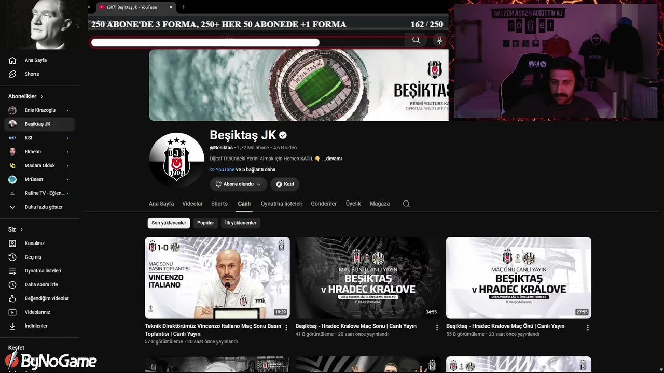Open Daha sonra izle clock icon
The width and height of the screenshot is (664, 373).
(x=12, y=285)
